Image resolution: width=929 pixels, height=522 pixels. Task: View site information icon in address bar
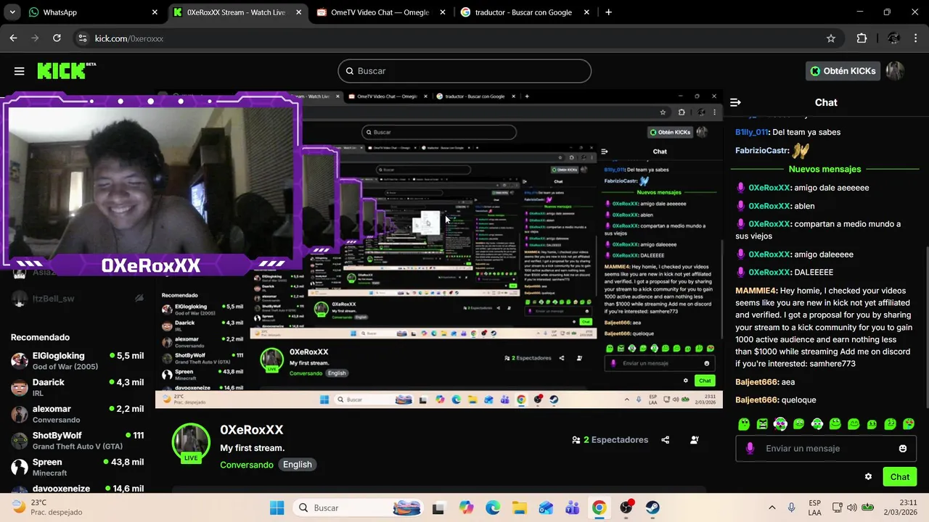click(83, 38)
